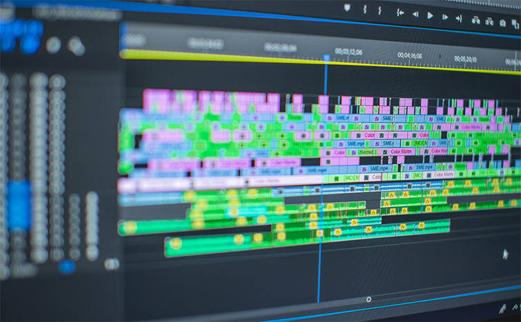Click the Mark In bracket icon
This screenshot has width=521, height=322.
(364, 9)
